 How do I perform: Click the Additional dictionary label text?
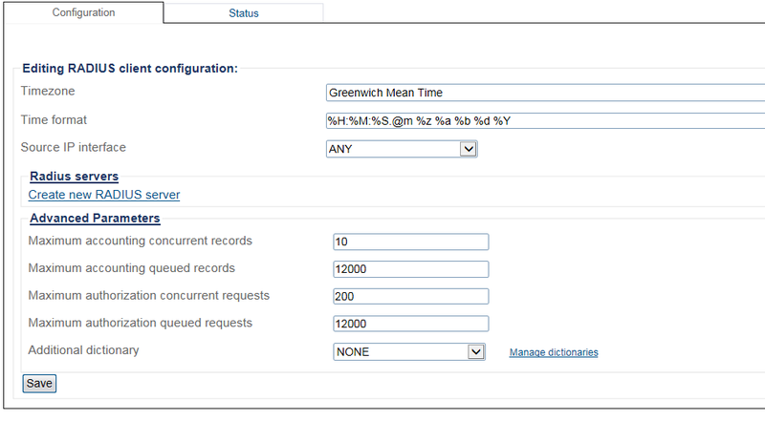click(x=84, y=350)
